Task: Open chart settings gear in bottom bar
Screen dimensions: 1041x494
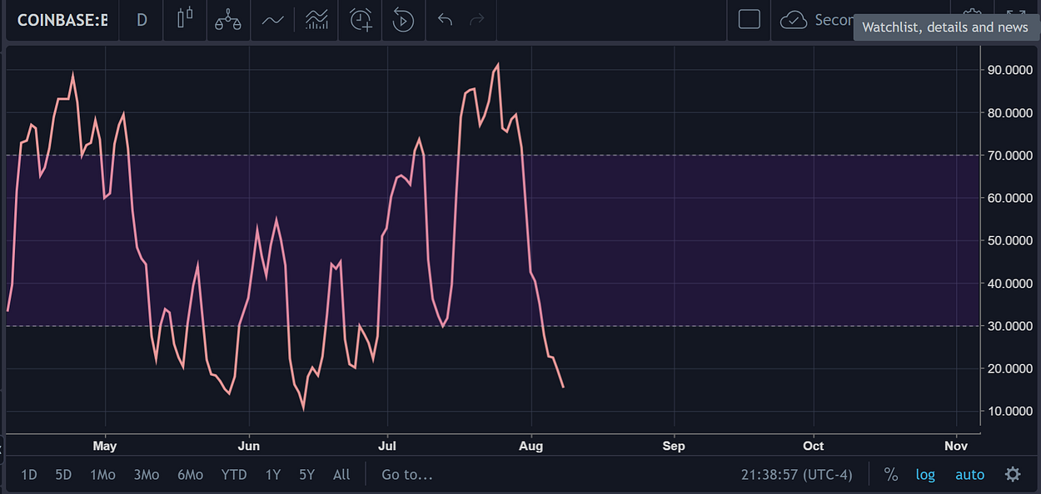Action: [1013, 475]
